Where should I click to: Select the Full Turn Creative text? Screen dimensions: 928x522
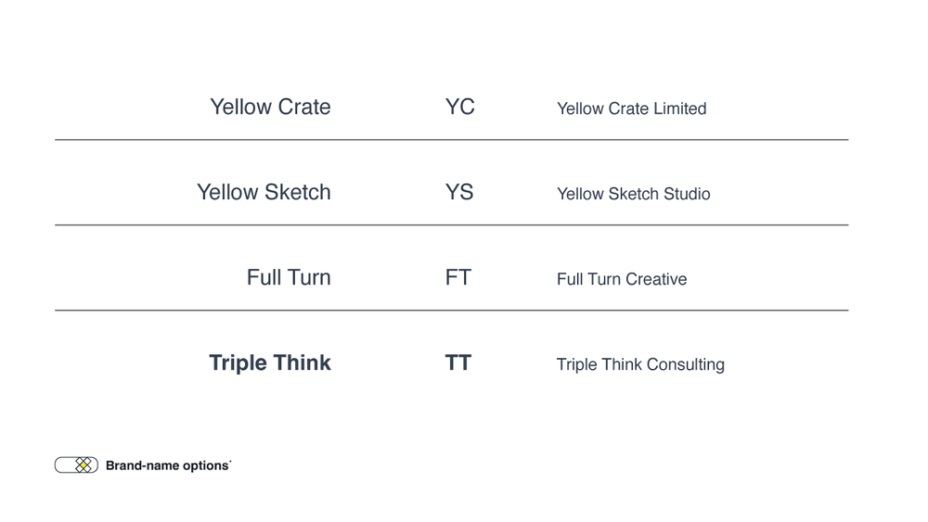pyautogui.click(x=622, y=279)
